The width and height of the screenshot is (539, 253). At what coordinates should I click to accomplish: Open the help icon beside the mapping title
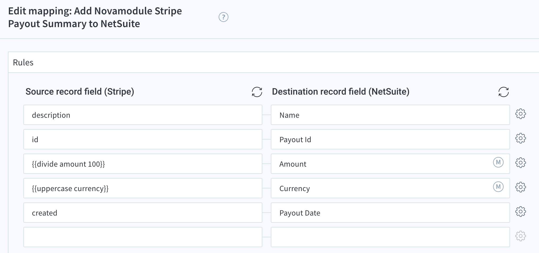tap(224, 17)
